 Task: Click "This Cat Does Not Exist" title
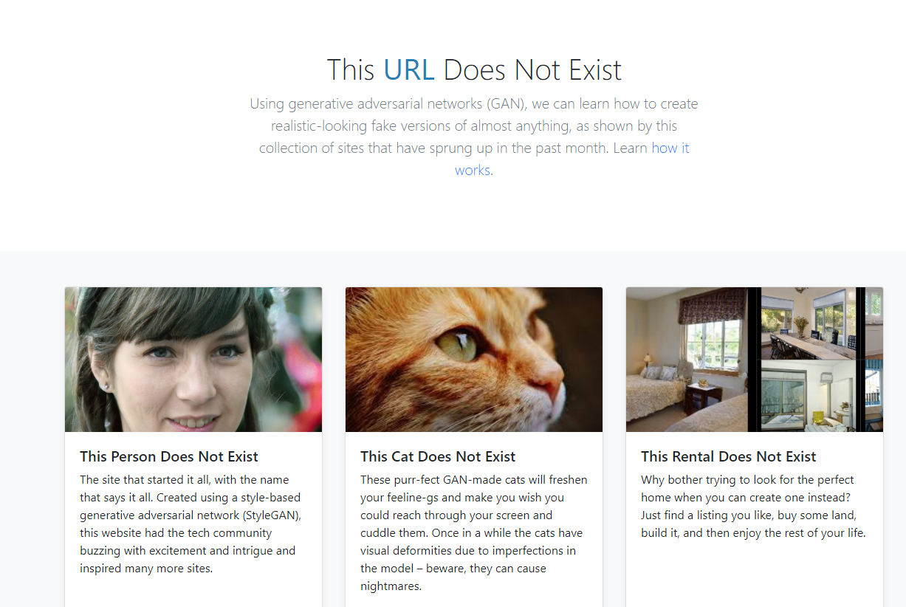(x=438, y=456)
